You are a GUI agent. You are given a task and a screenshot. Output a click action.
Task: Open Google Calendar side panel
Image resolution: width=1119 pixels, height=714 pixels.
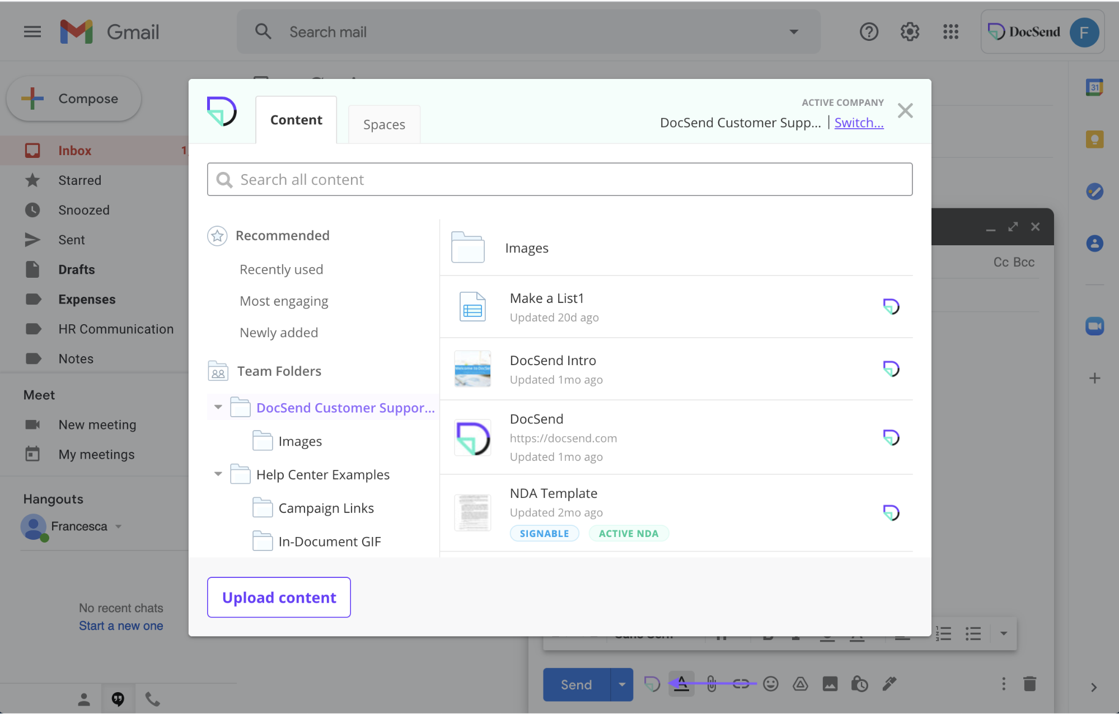point(1094,87)
